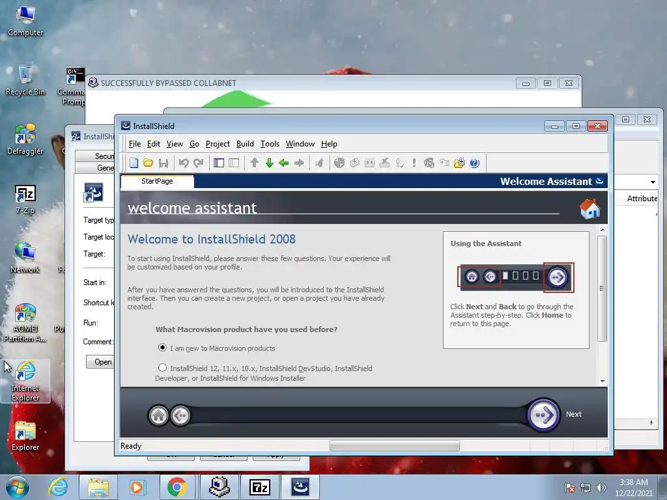Click the red exclamation Run toolbar icon
667x500 pixels.
[414, 163]
